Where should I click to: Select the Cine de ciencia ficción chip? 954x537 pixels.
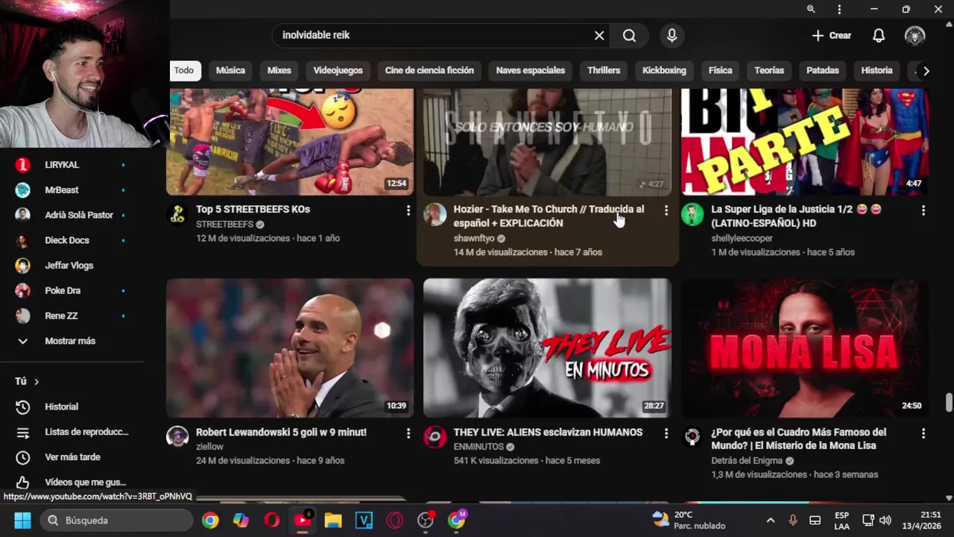pos(429,70)
